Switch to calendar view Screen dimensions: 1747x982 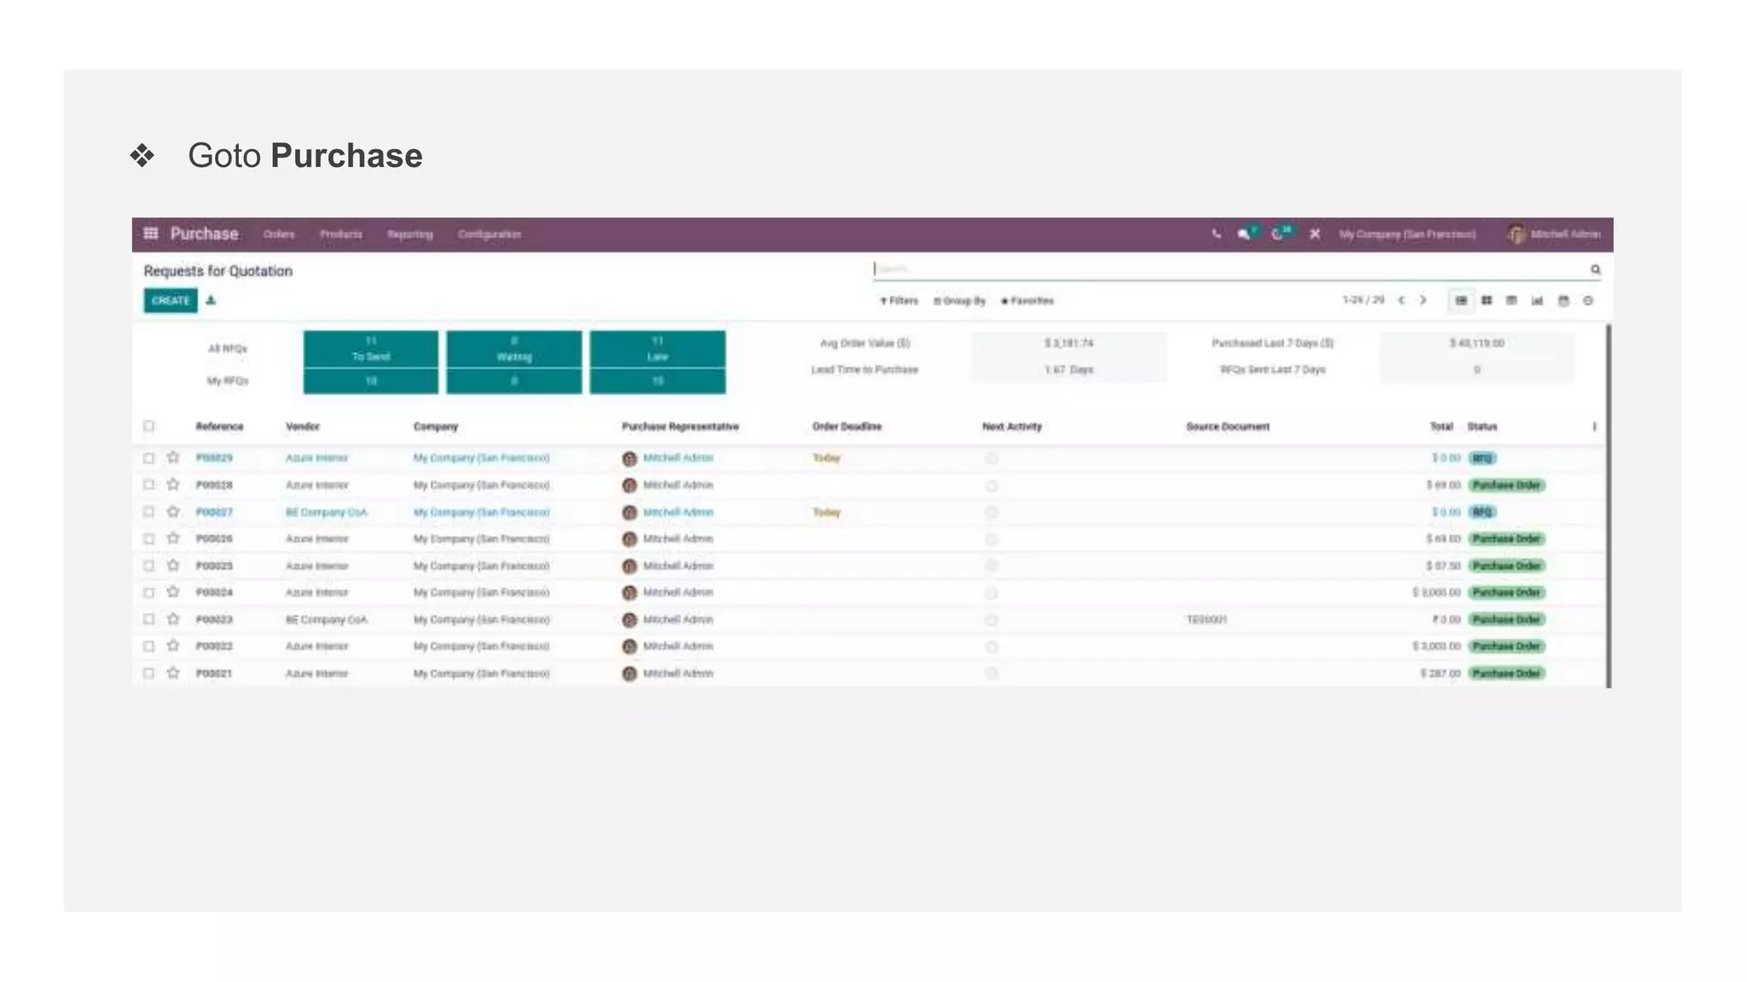[x=1563, y=301]
